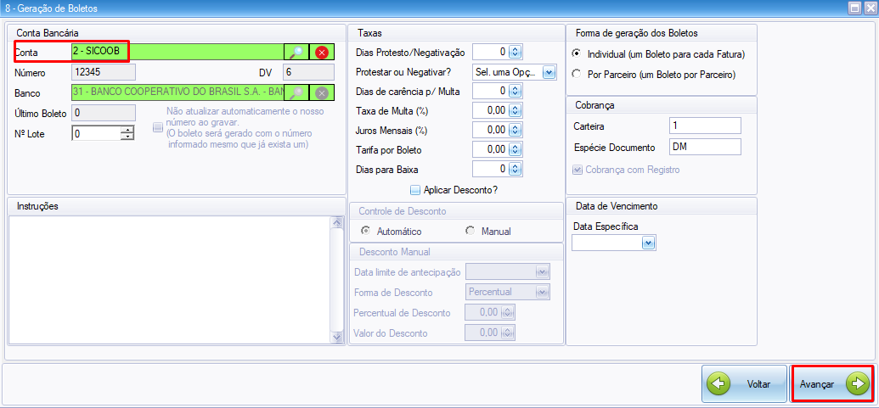Click the gray clear icon beside Banco
The width and height of the screenshot is (879, 408).
(322, 93)
